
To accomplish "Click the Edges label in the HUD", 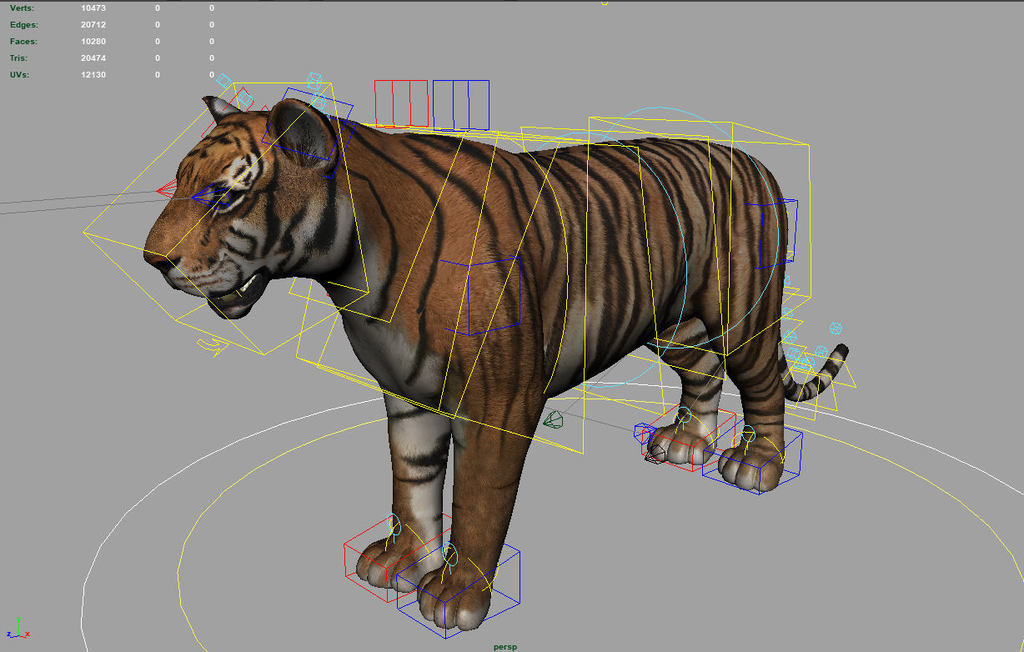I will click(24, 24).
